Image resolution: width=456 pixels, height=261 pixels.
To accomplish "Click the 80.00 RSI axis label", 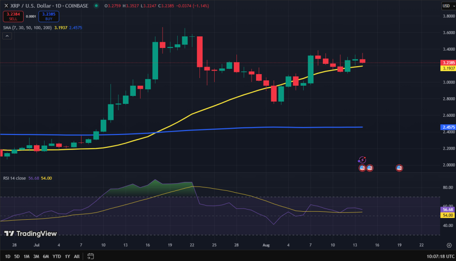I will (448, 188).
